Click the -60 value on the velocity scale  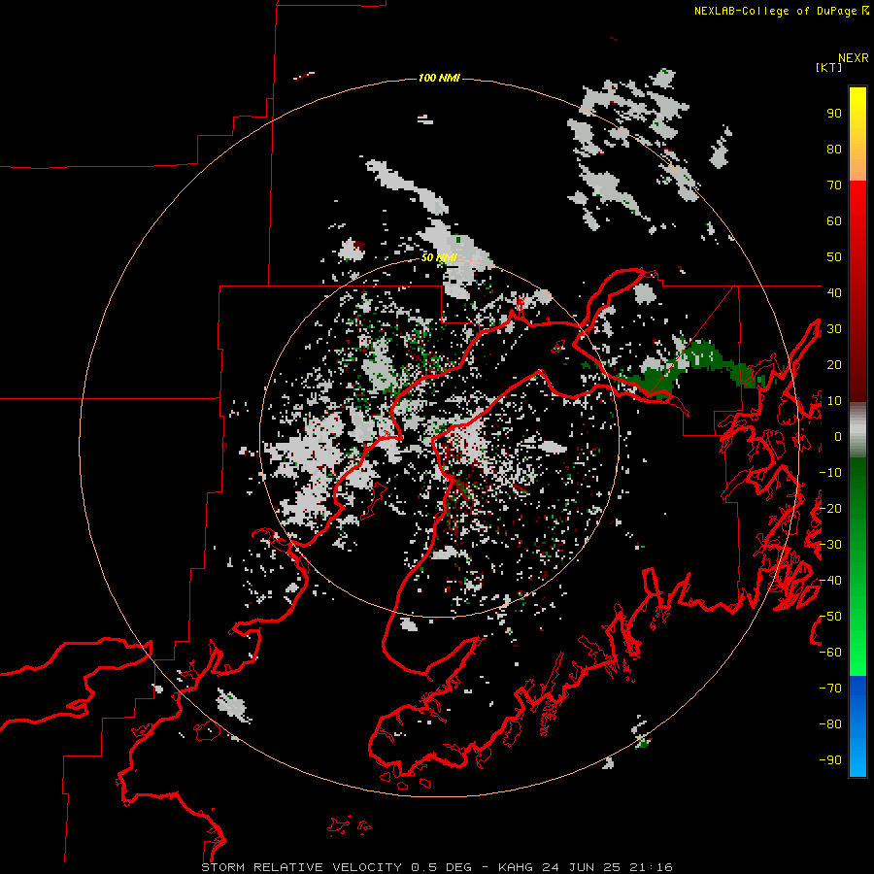[x=830, y=653]
